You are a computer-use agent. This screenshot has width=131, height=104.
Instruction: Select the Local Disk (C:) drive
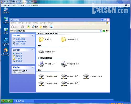point(47,52)
